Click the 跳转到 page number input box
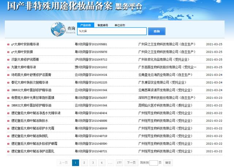 154,163
